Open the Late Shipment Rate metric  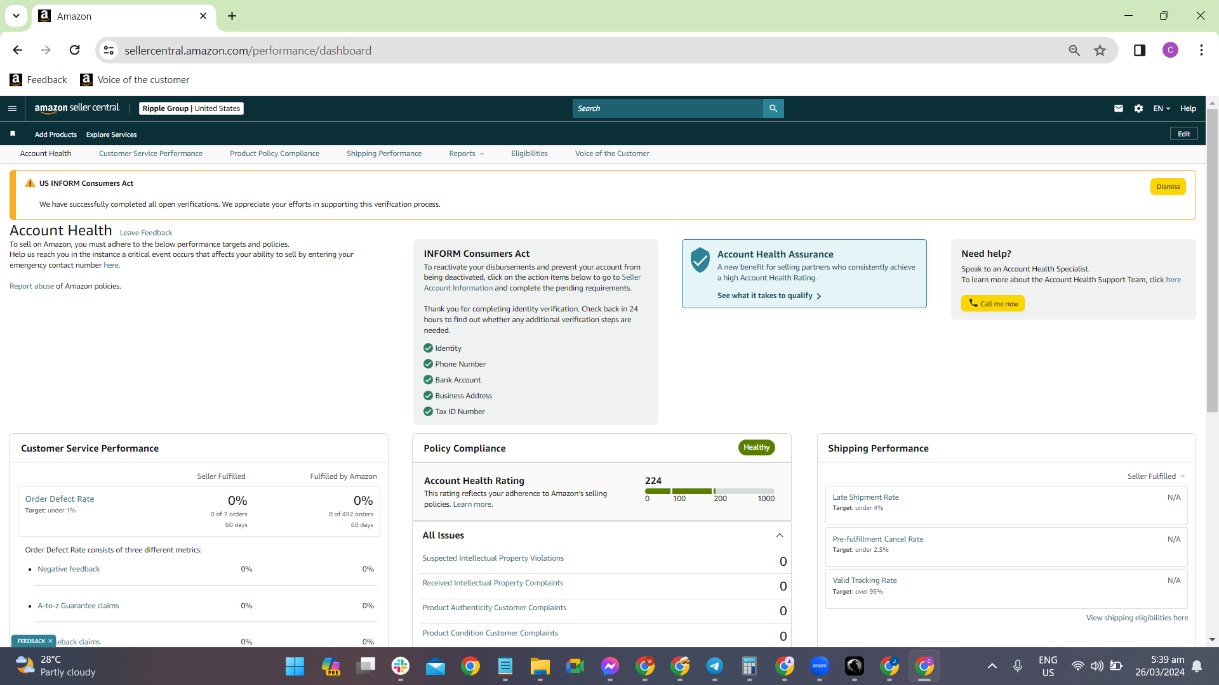866,497
